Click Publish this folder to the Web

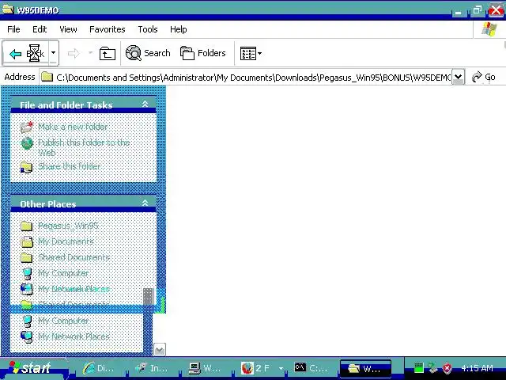click(84, 147)
